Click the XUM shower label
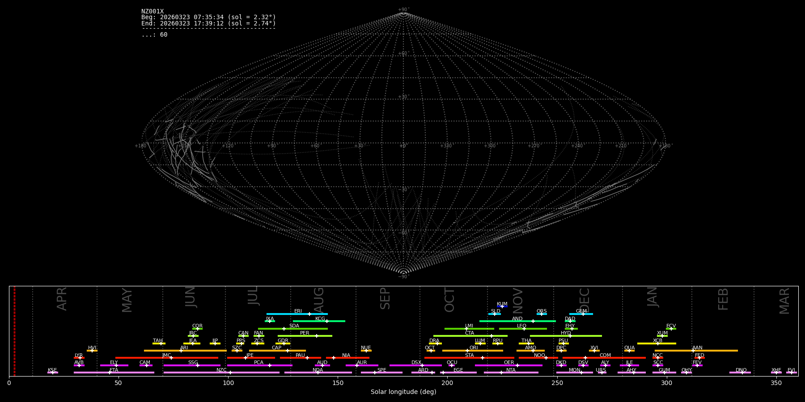 coord(662,333)
